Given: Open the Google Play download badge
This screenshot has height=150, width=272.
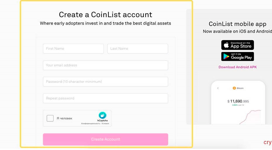Looking at the screenshot, I should (237, 57).
